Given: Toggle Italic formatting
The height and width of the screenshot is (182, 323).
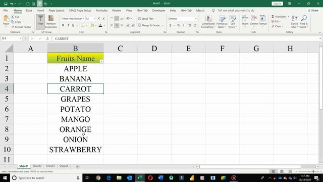Looking at the screenshot, I should tap(68, 25).
